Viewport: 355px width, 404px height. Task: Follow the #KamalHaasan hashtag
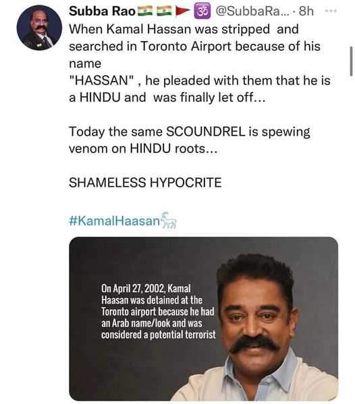pos(115,221)
